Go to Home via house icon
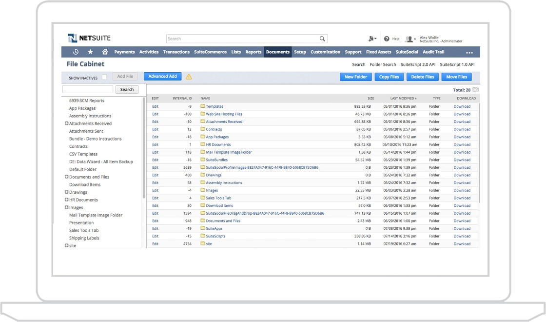 (x=105, y=52)
